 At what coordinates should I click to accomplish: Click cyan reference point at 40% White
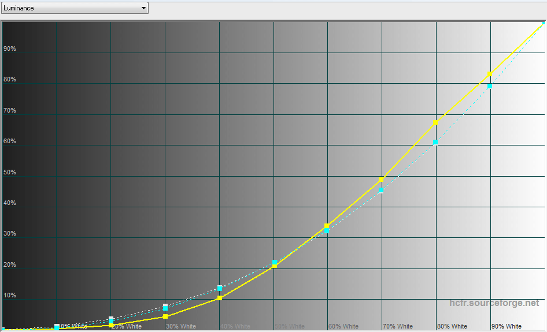[219, 288]
